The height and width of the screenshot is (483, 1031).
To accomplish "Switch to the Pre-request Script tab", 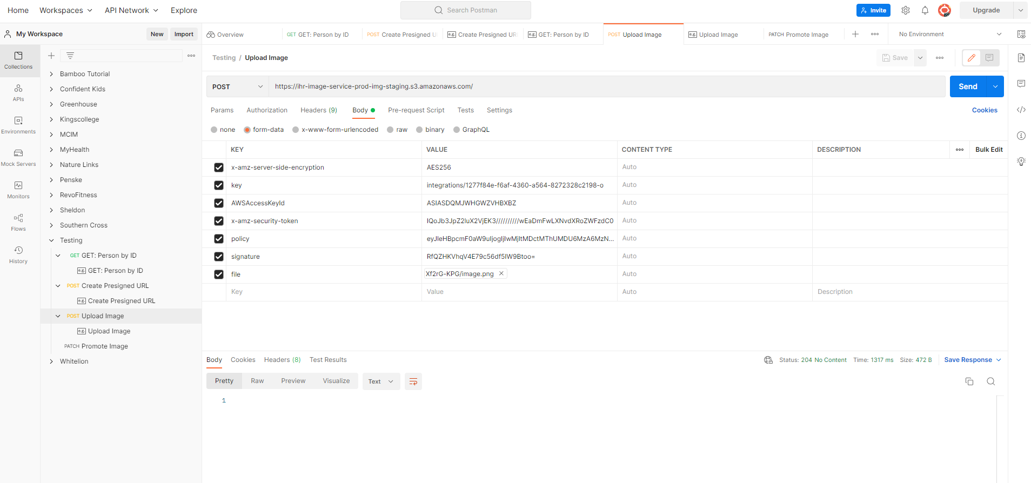I will click(416, 110).
